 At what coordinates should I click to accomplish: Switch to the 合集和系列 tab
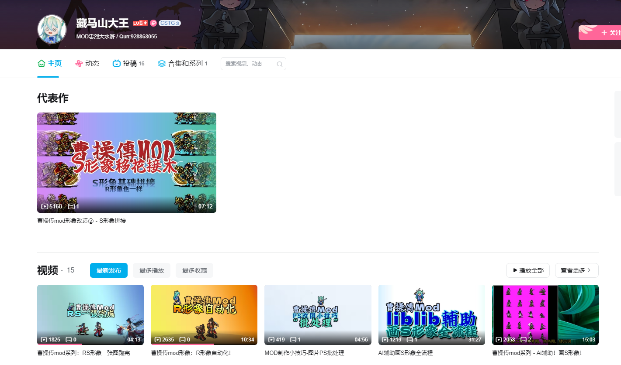click(185, 64)
